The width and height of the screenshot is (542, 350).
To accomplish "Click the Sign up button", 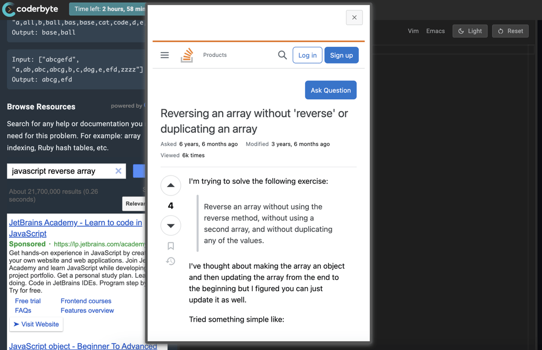I will point(341,55).
